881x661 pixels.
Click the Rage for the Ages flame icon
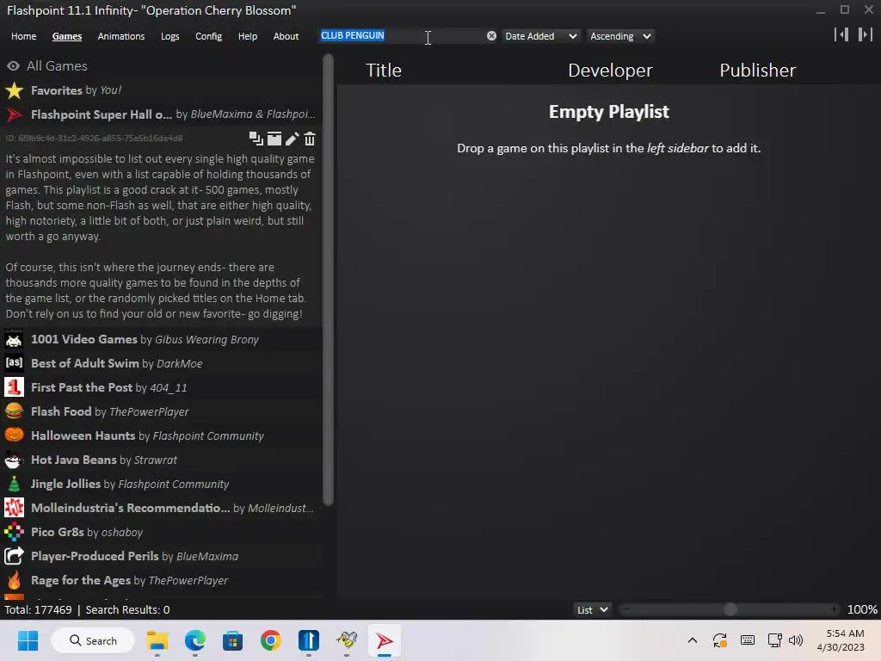coord(14,580)
